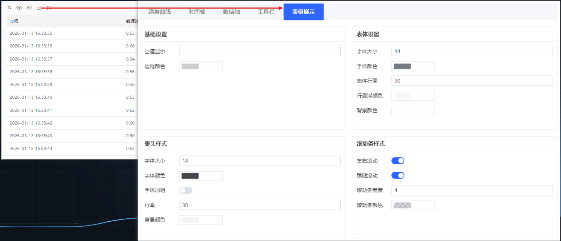Focus the 滚动条宽度 input field
Image resolution: width=561 pixels, height=241 pixels.
pos(472,190)
